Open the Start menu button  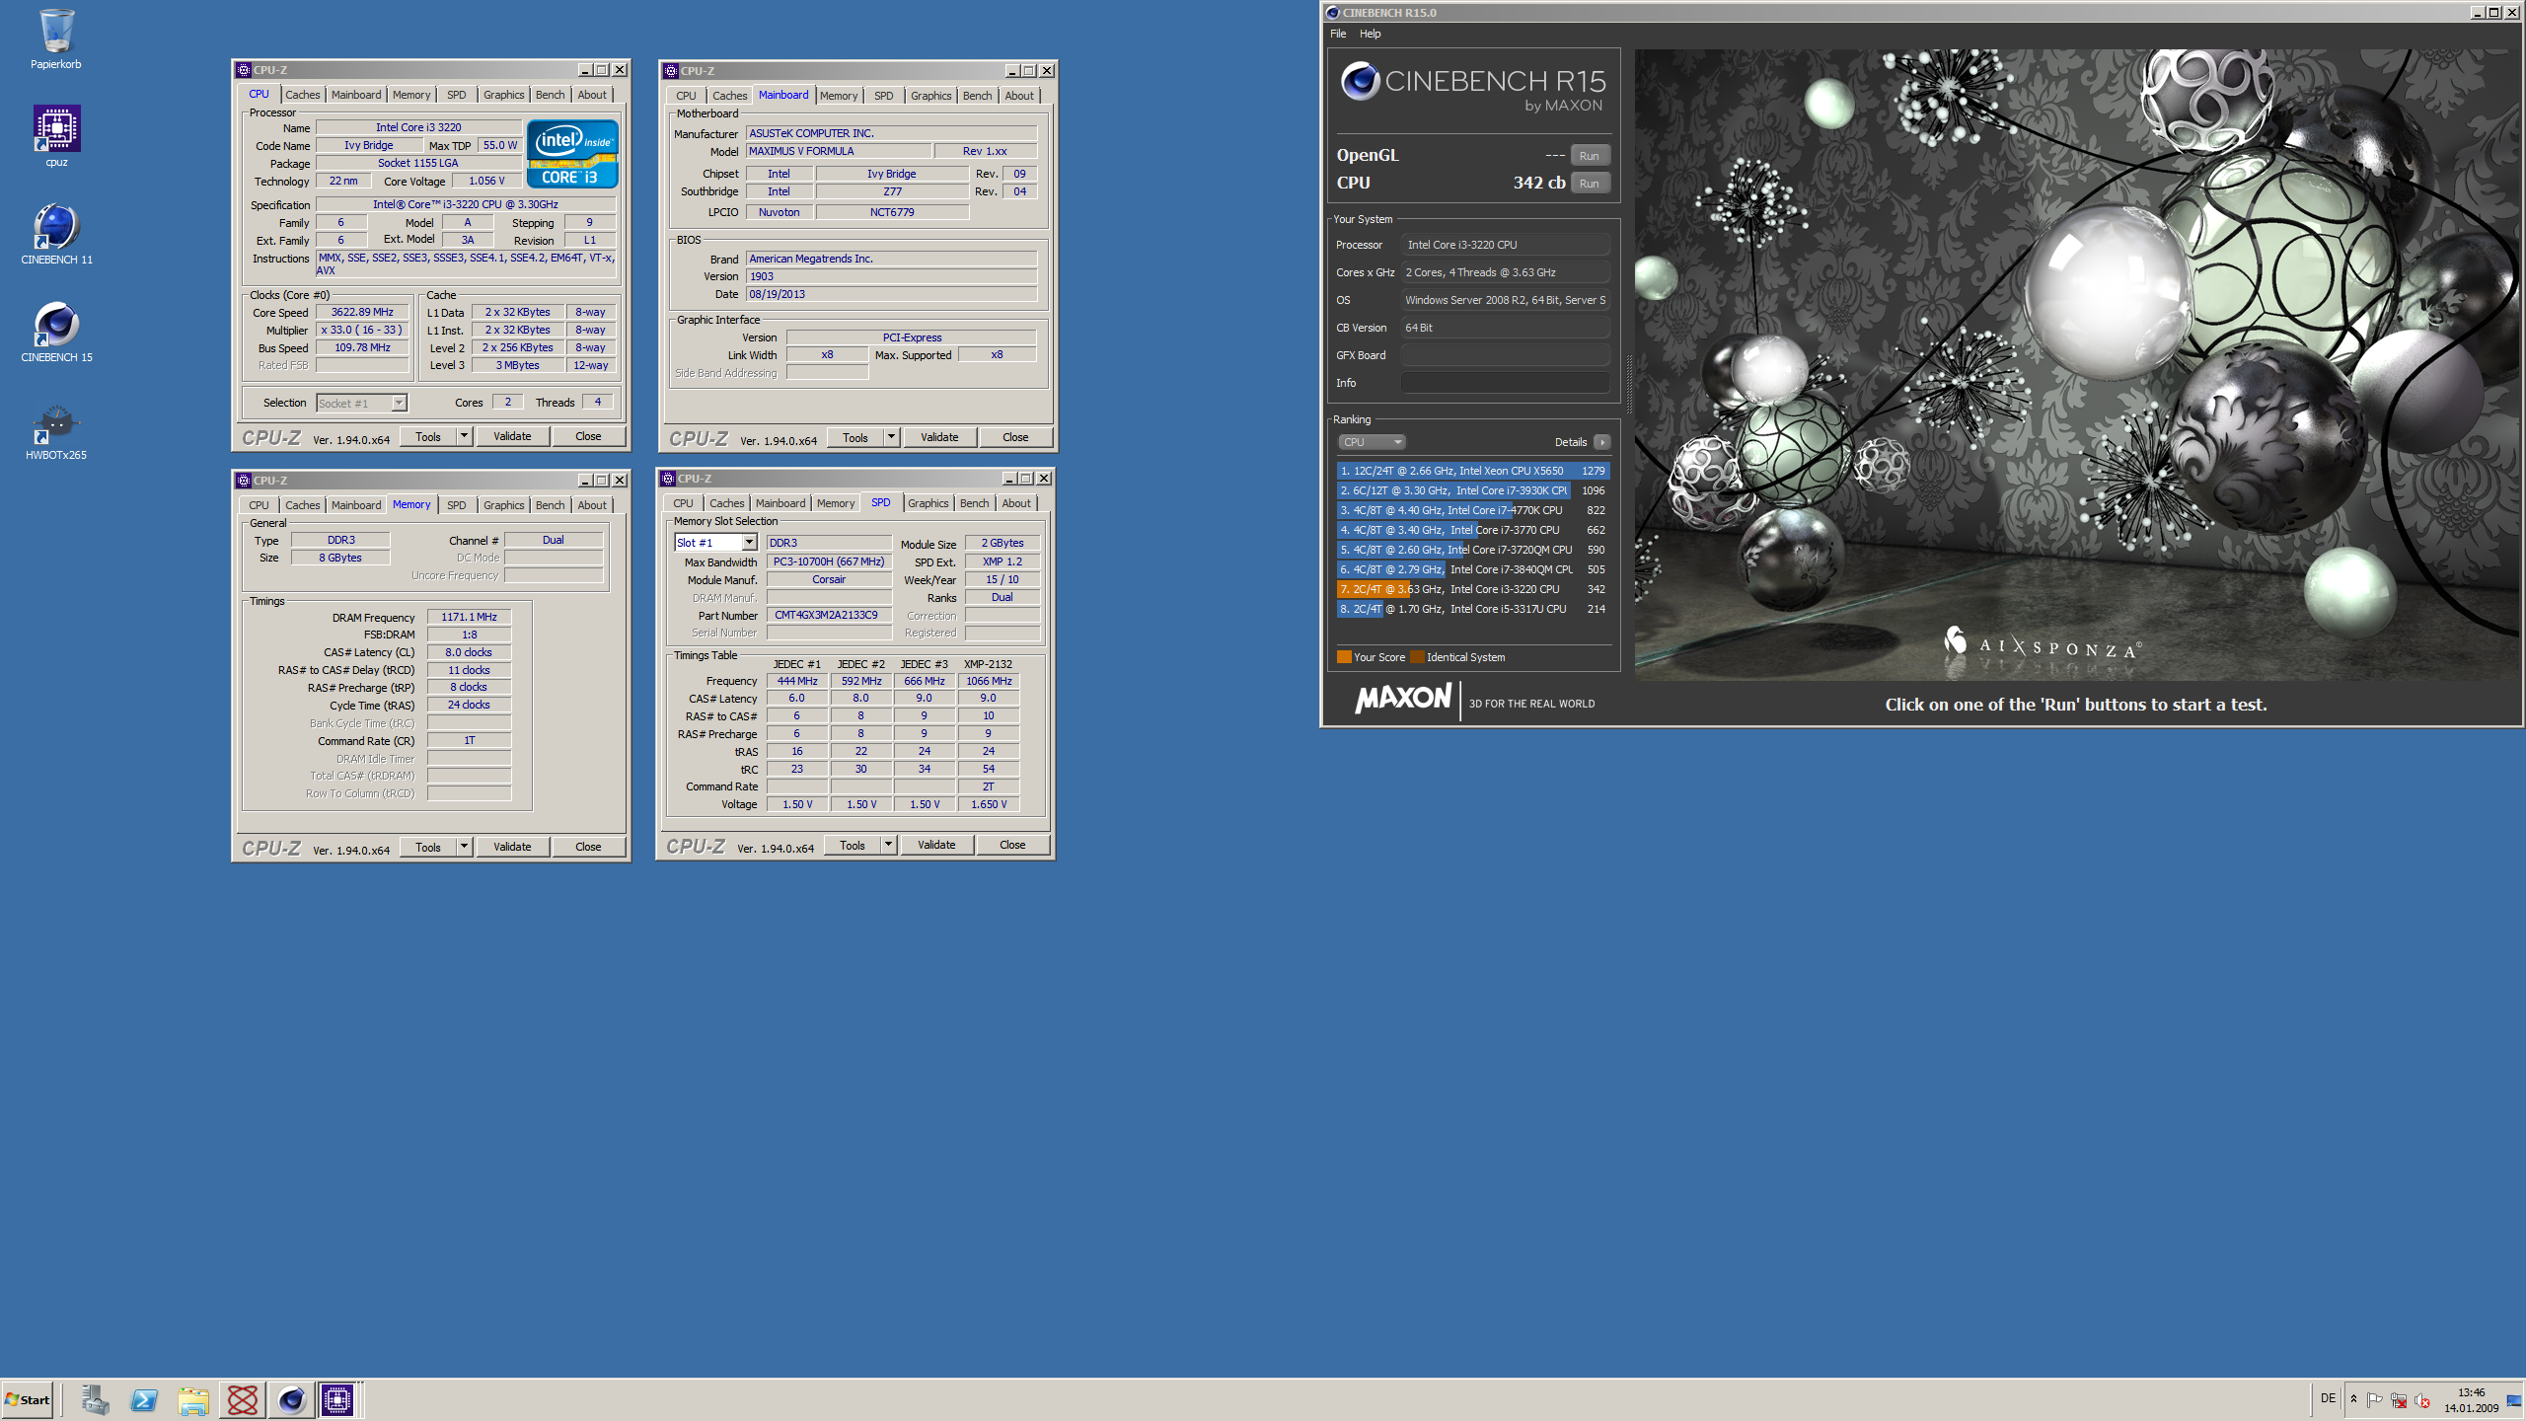tap(28, 1399)
